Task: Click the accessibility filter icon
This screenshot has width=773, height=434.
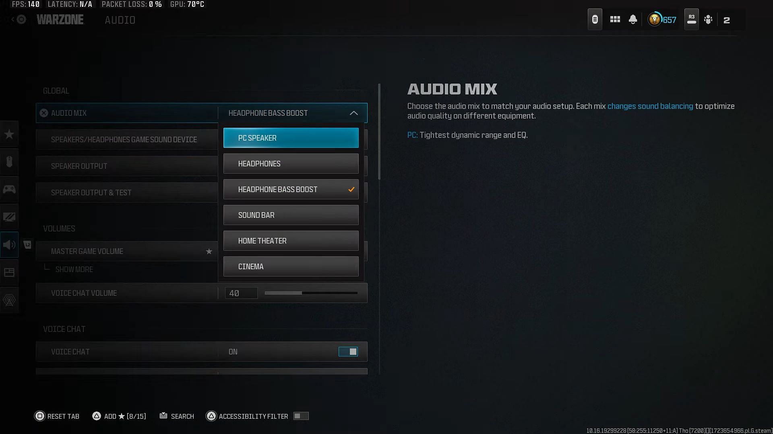Action: 211,416
